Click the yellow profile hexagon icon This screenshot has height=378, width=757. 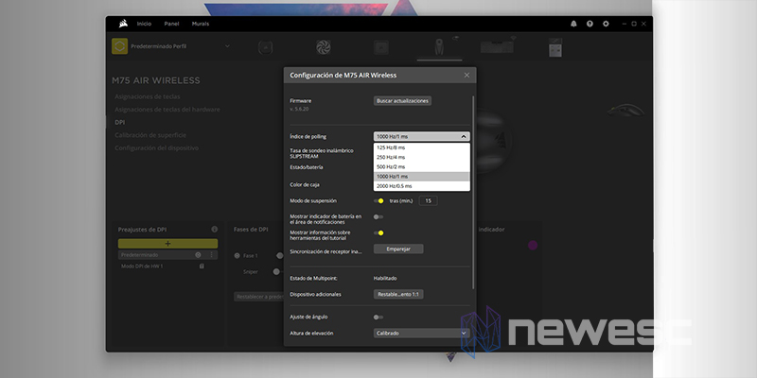point(120,46)
